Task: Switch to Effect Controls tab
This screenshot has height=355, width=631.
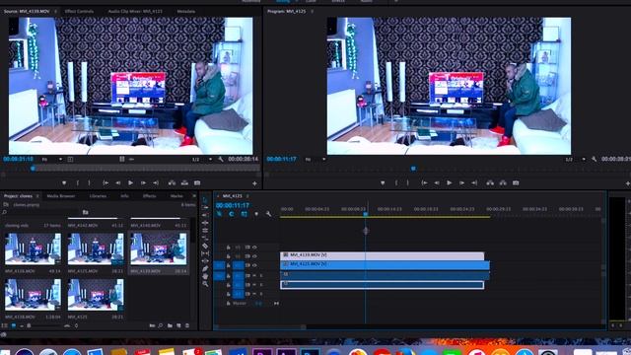Action: [x=79, y=11]
